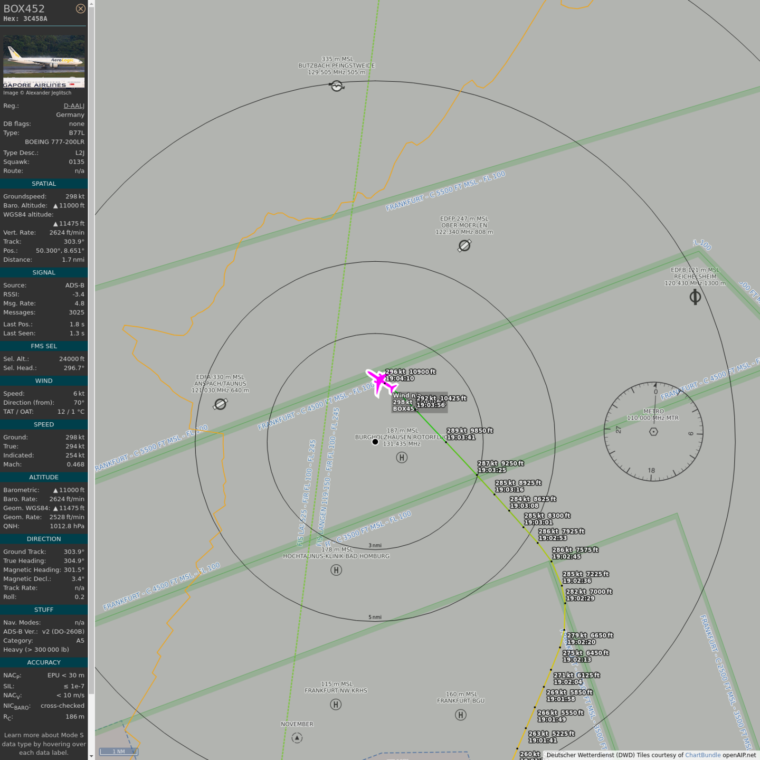
Task: Click the Butzbach-Pfingstweide glider airfield icon
Action: click(337, 85)
